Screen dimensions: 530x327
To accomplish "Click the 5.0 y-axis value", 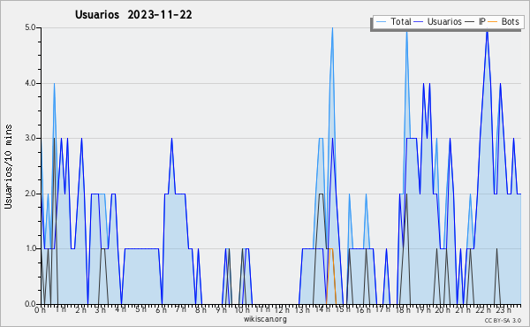I will 30,27.
